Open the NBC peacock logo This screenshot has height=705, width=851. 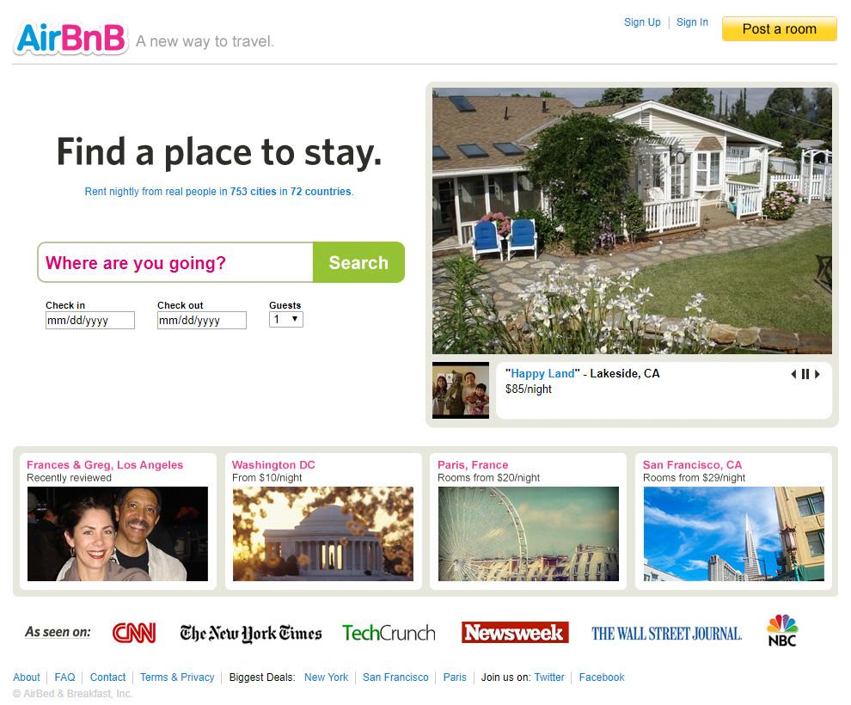[782, 631]
